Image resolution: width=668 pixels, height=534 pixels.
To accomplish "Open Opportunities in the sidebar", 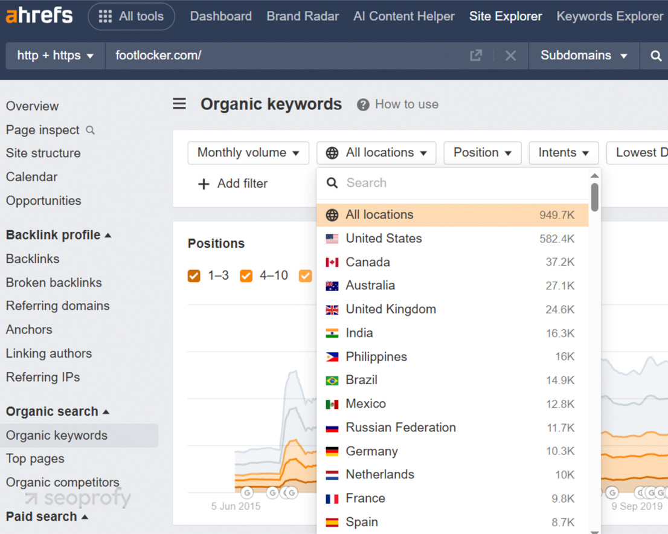I will 43,201.
